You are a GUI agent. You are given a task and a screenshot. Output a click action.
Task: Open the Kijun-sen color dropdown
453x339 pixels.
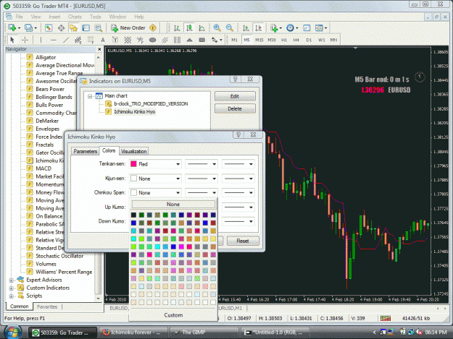[155, 179]
